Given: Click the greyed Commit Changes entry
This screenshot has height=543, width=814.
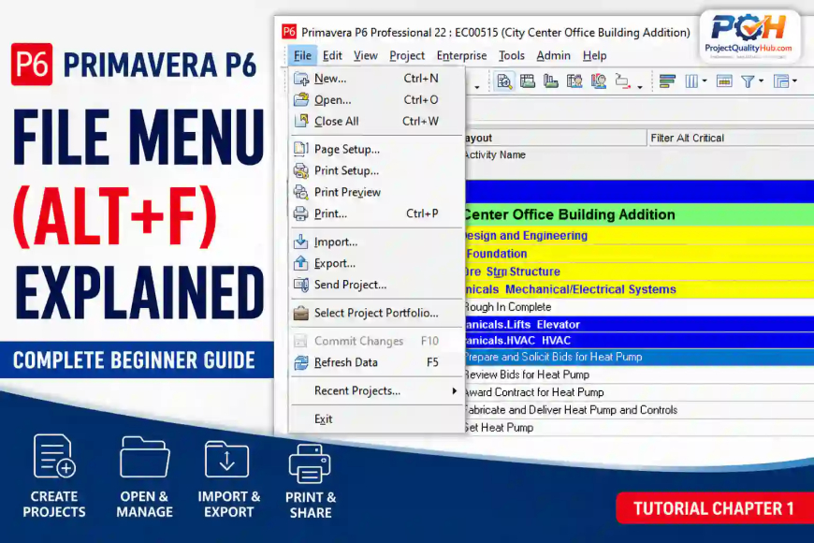Looking at the screenshot, I should coord(376,341).
